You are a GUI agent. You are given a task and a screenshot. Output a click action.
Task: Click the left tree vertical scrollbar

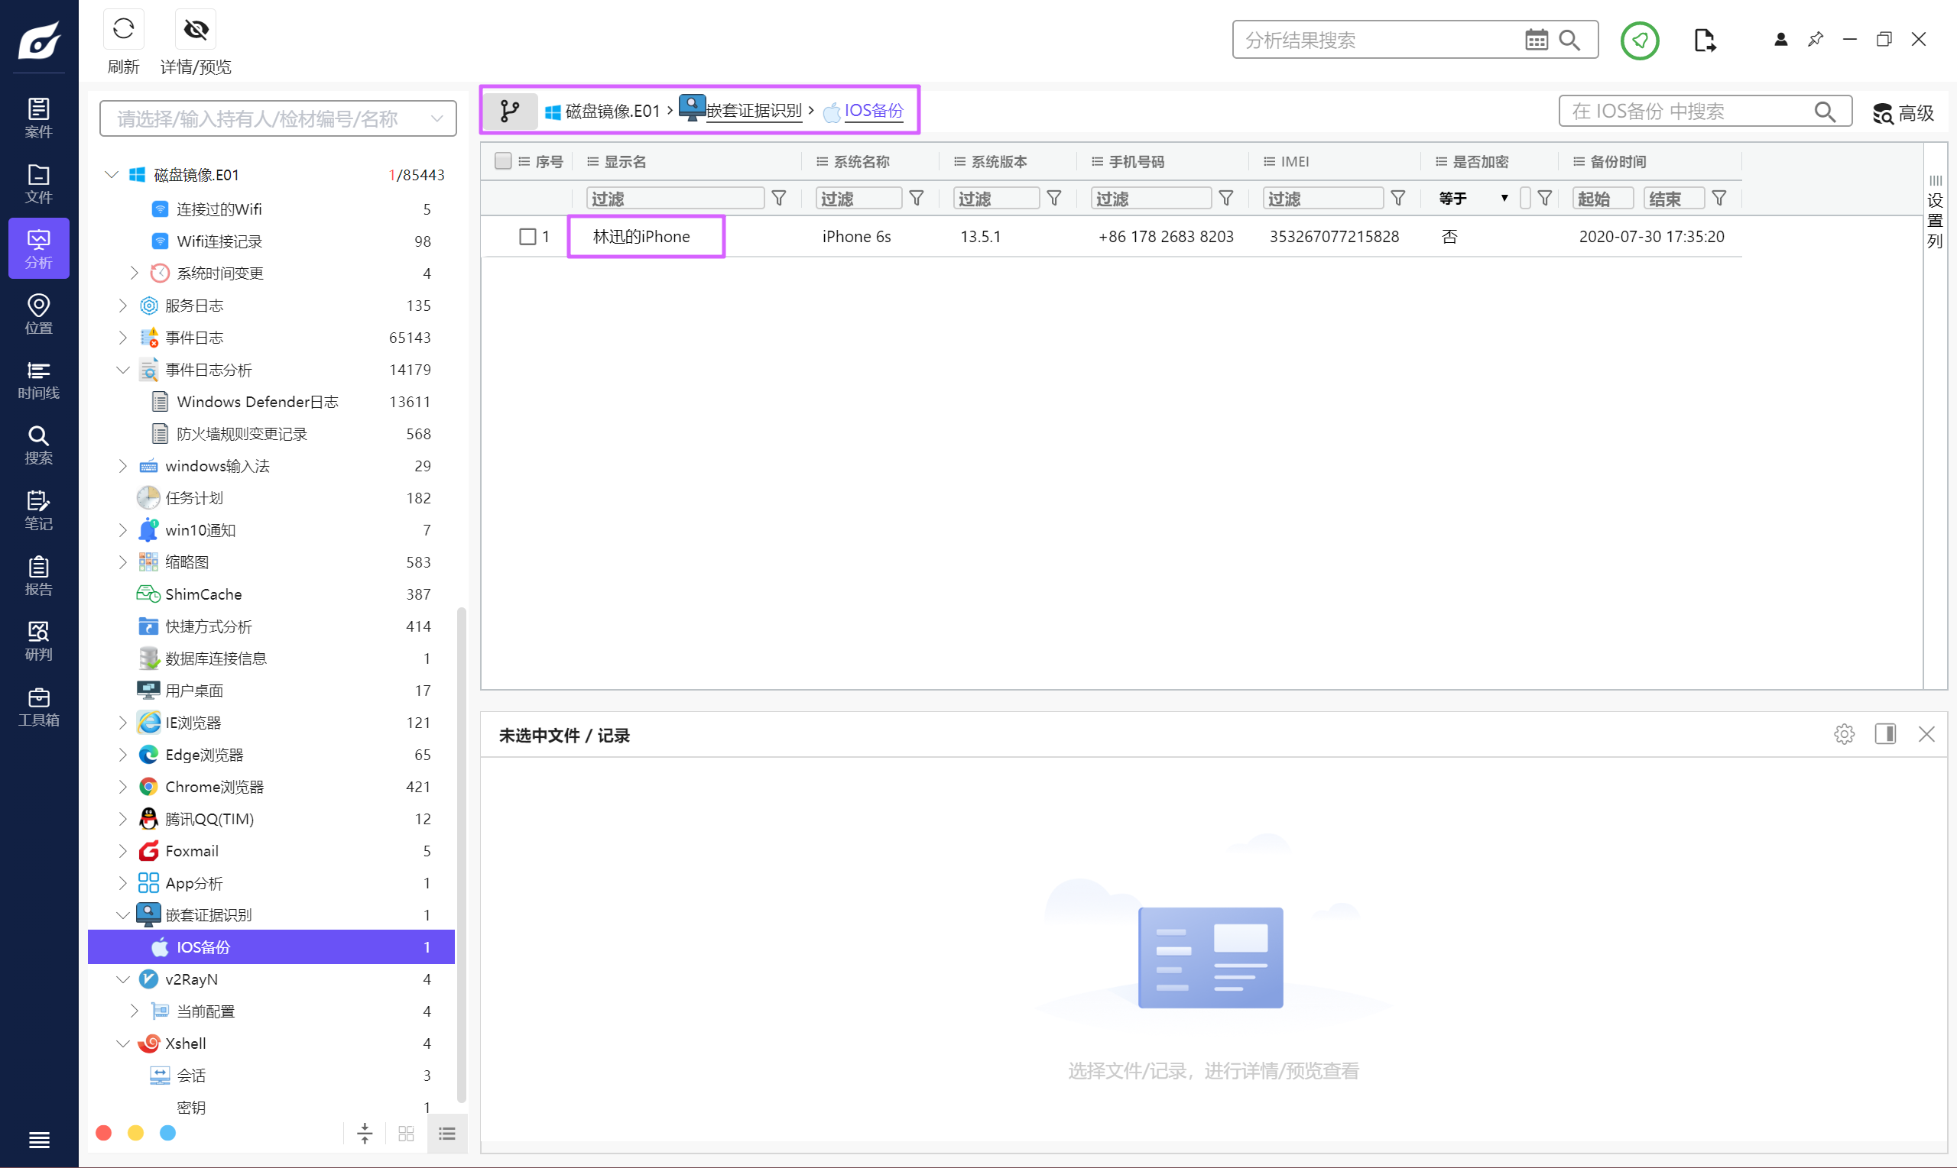462,854
